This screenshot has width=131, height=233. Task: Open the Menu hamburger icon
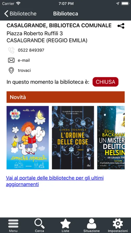[x=13, y=224]
